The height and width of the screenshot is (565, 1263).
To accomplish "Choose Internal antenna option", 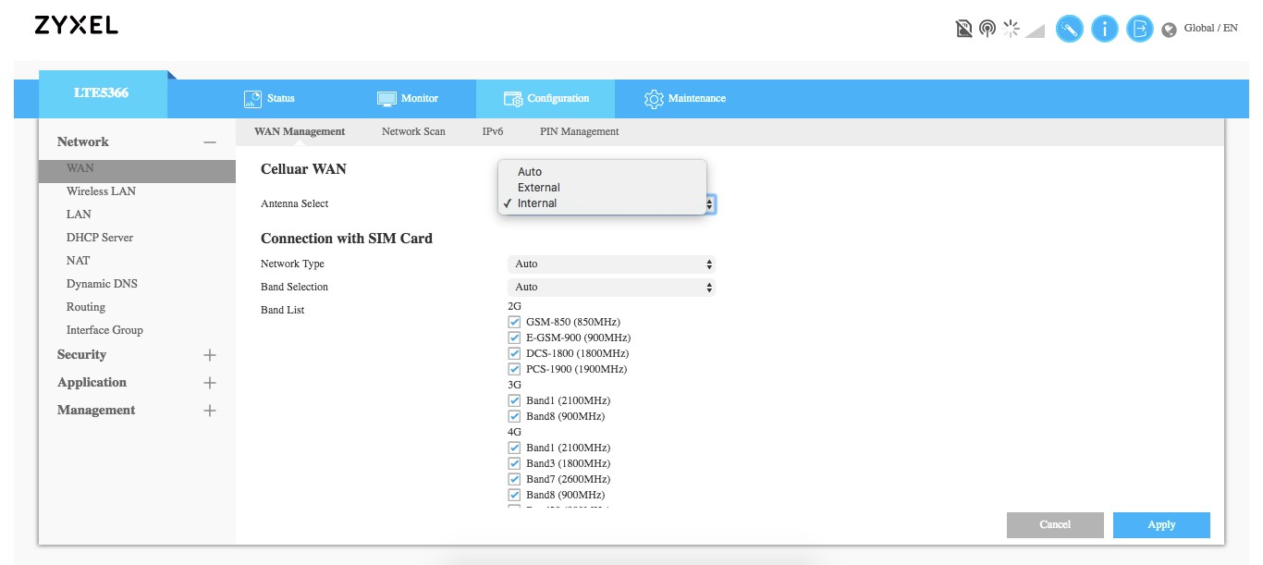I will pos(602,203).
